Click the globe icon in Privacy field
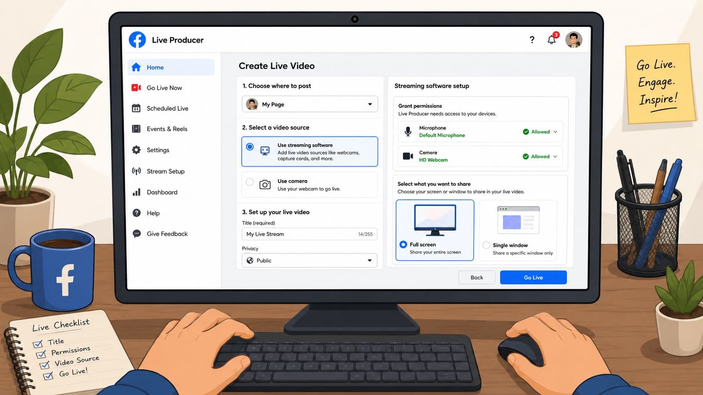The height and width of the screenshot is (395, 703). coord(250,260)
